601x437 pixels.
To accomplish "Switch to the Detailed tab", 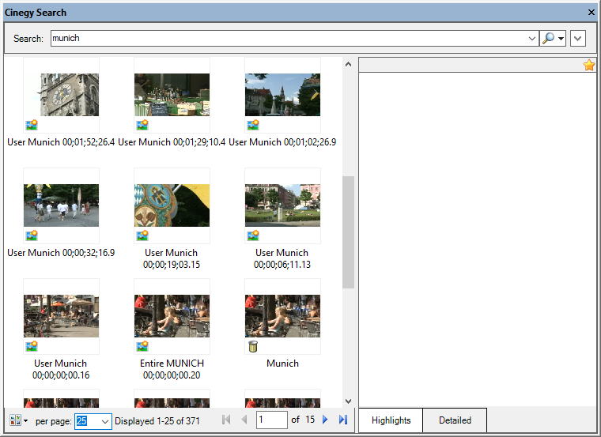I will [455, 420].
